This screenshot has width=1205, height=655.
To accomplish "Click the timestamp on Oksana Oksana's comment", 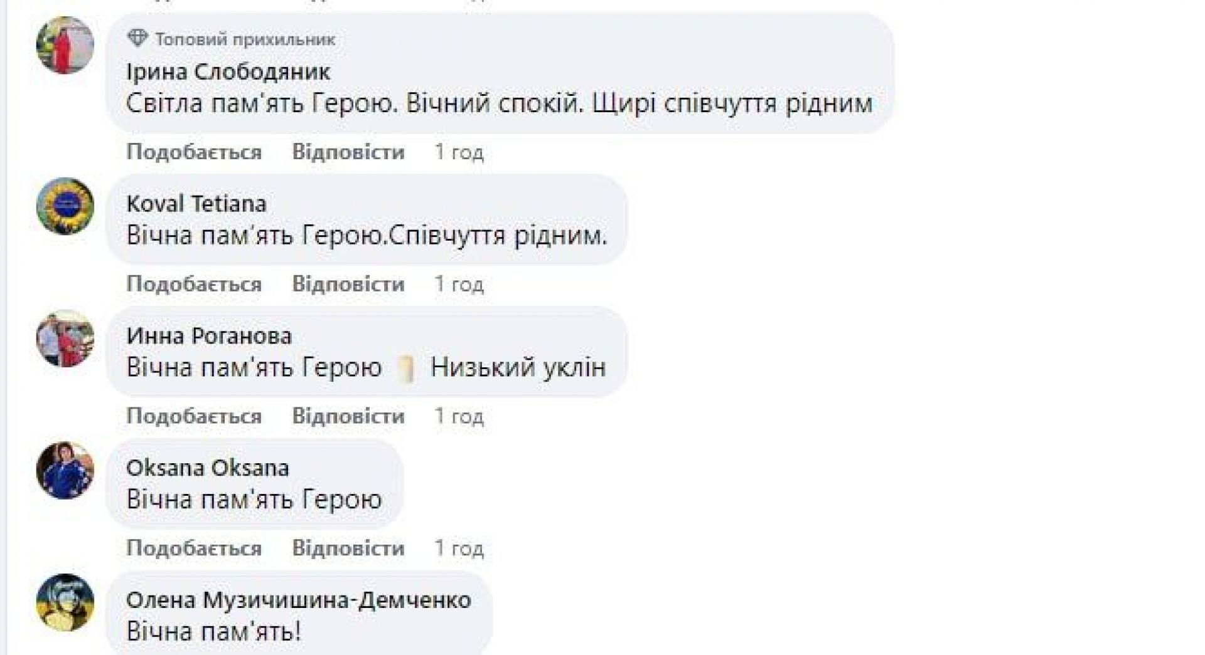I will point(459,549).
